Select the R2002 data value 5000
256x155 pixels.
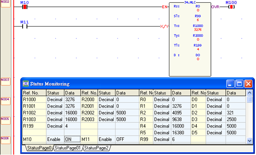click(x=127, y=113)
